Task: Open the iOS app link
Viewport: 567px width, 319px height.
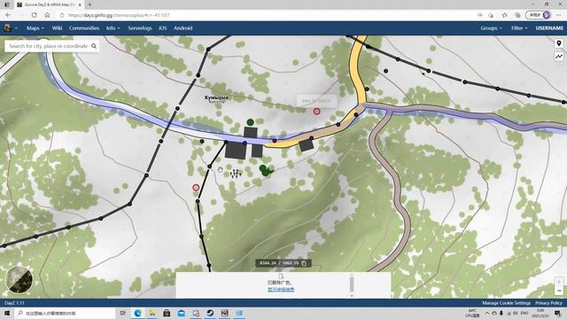Action: tap(163, 28)
